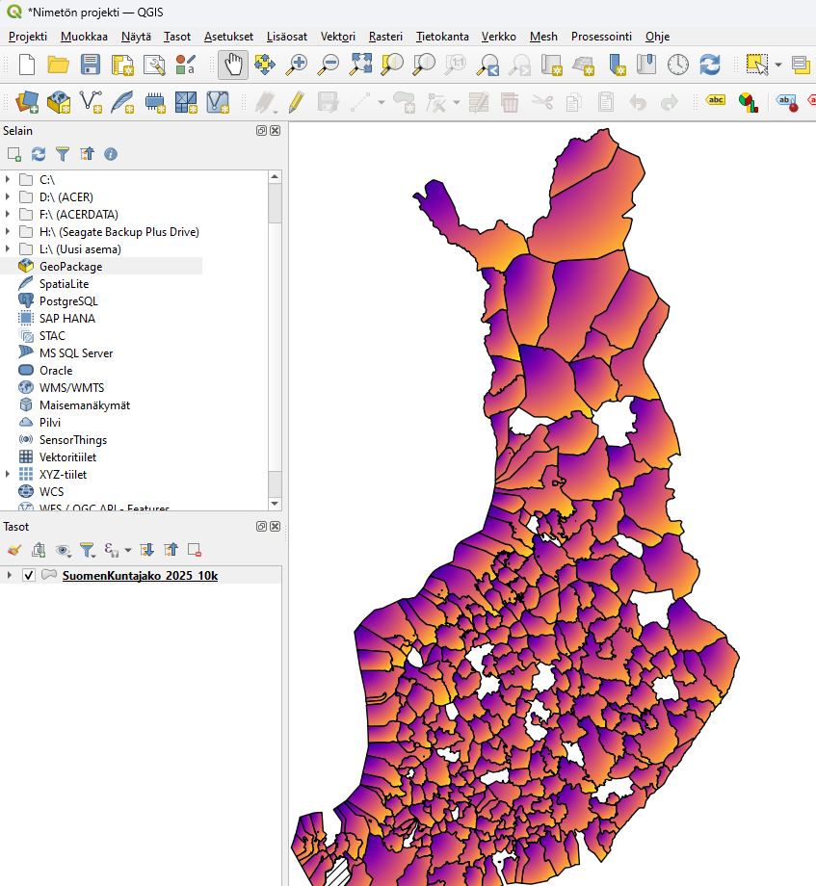Expand the C:\ drive in the browser
Image resolution: width=816 pixels, height=886 pixels.
[9, 180]
